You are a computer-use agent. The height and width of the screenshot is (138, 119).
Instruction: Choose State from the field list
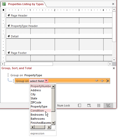coord(41,98)
